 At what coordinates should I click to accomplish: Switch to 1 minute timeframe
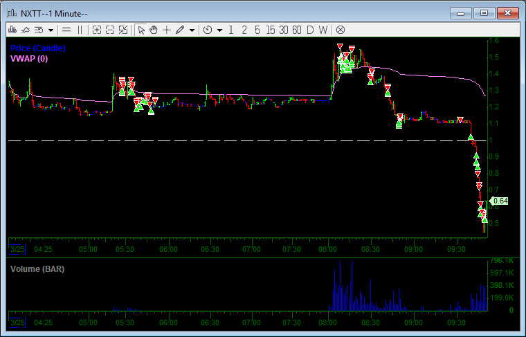coord(230,30)
